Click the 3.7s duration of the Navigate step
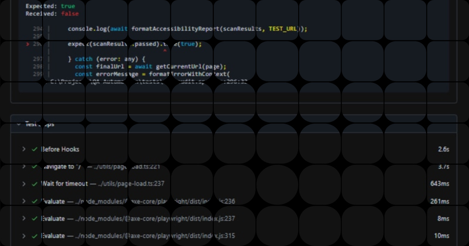 [444, 167]
